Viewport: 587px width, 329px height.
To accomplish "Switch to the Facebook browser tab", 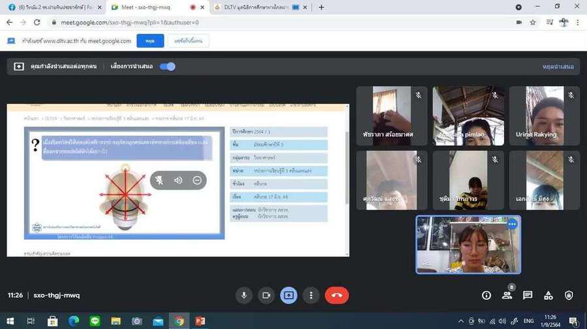I will (52, 7).
